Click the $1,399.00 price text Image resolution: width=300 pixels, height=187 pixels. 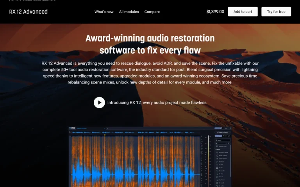[x=215, y=12]
